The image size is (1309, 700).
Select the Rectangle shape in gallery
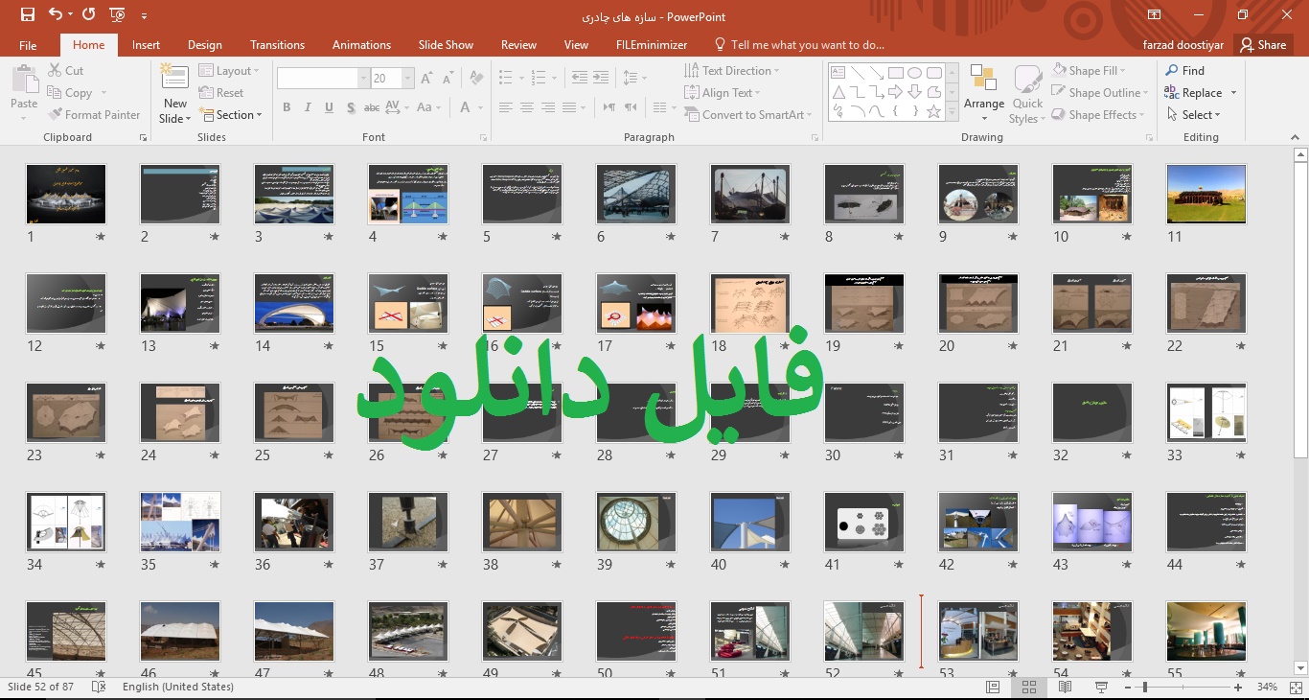point(896,73)
